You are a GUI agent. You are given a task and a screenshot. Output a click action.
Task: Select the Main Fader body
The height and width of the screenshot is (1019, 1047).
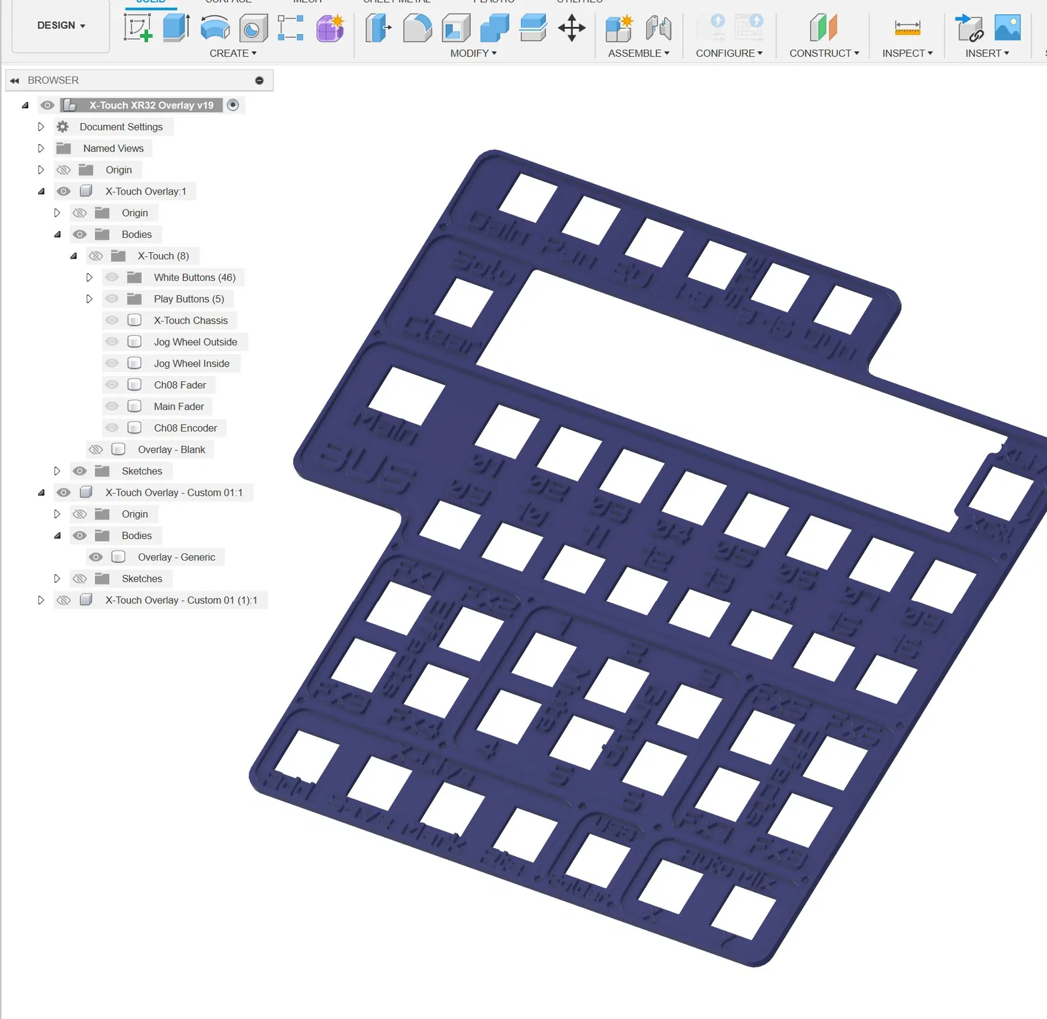click(179, 407)
